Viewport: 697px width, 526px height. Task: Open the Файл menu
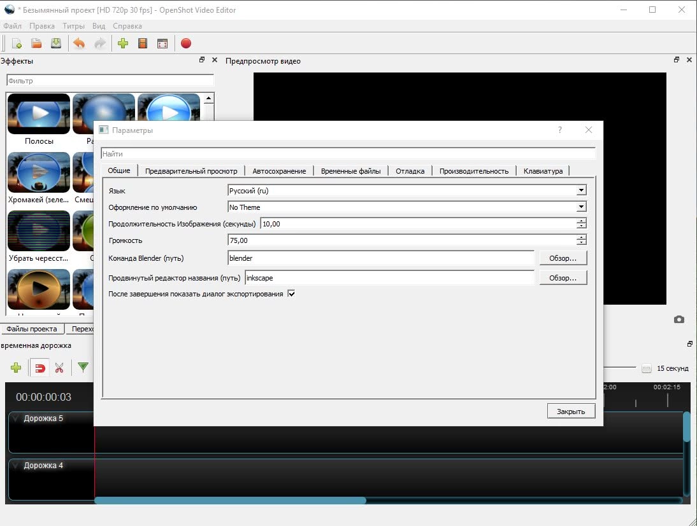coord(12,25)
